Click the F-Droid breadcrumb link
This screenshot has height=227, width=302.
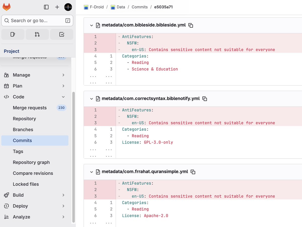click(x=97, y=7)
